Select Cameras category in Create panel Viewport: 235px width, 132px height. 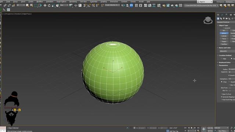(x=227, y=19)
